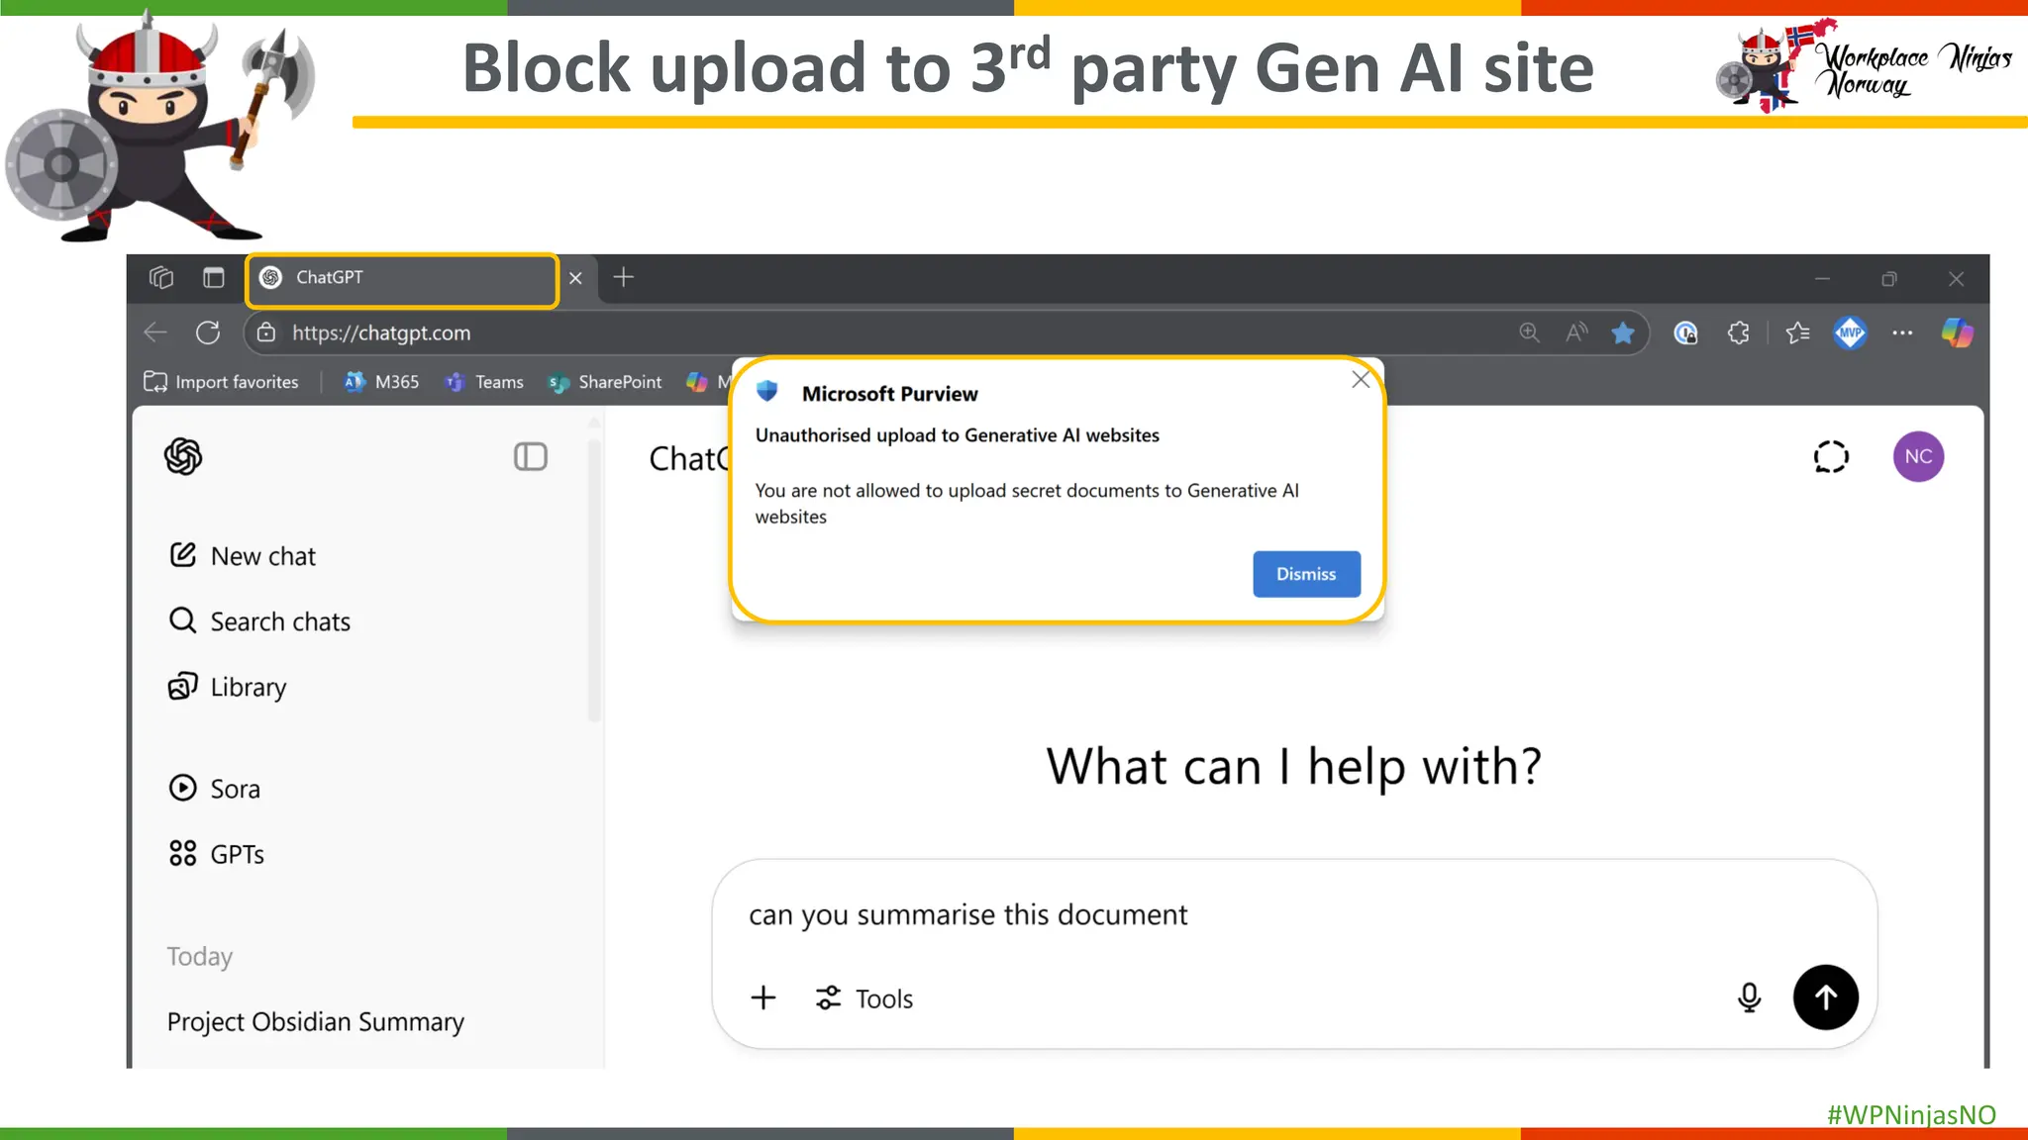Click the chatgpt.com address bar
This screenshot has width=2028, height=1140.
(x=792, y=333)
